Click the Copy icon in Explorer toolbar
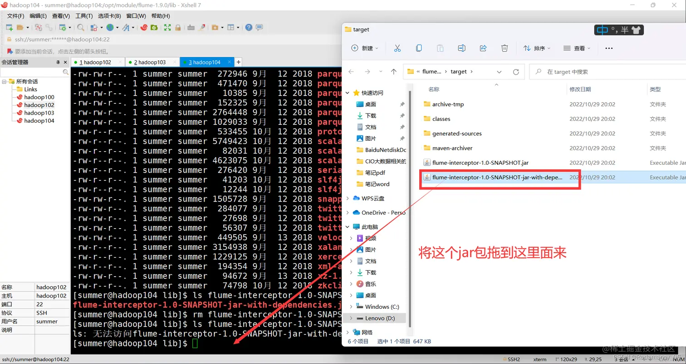The width and height of the screenshot is (686, 364). click(419, 48)
